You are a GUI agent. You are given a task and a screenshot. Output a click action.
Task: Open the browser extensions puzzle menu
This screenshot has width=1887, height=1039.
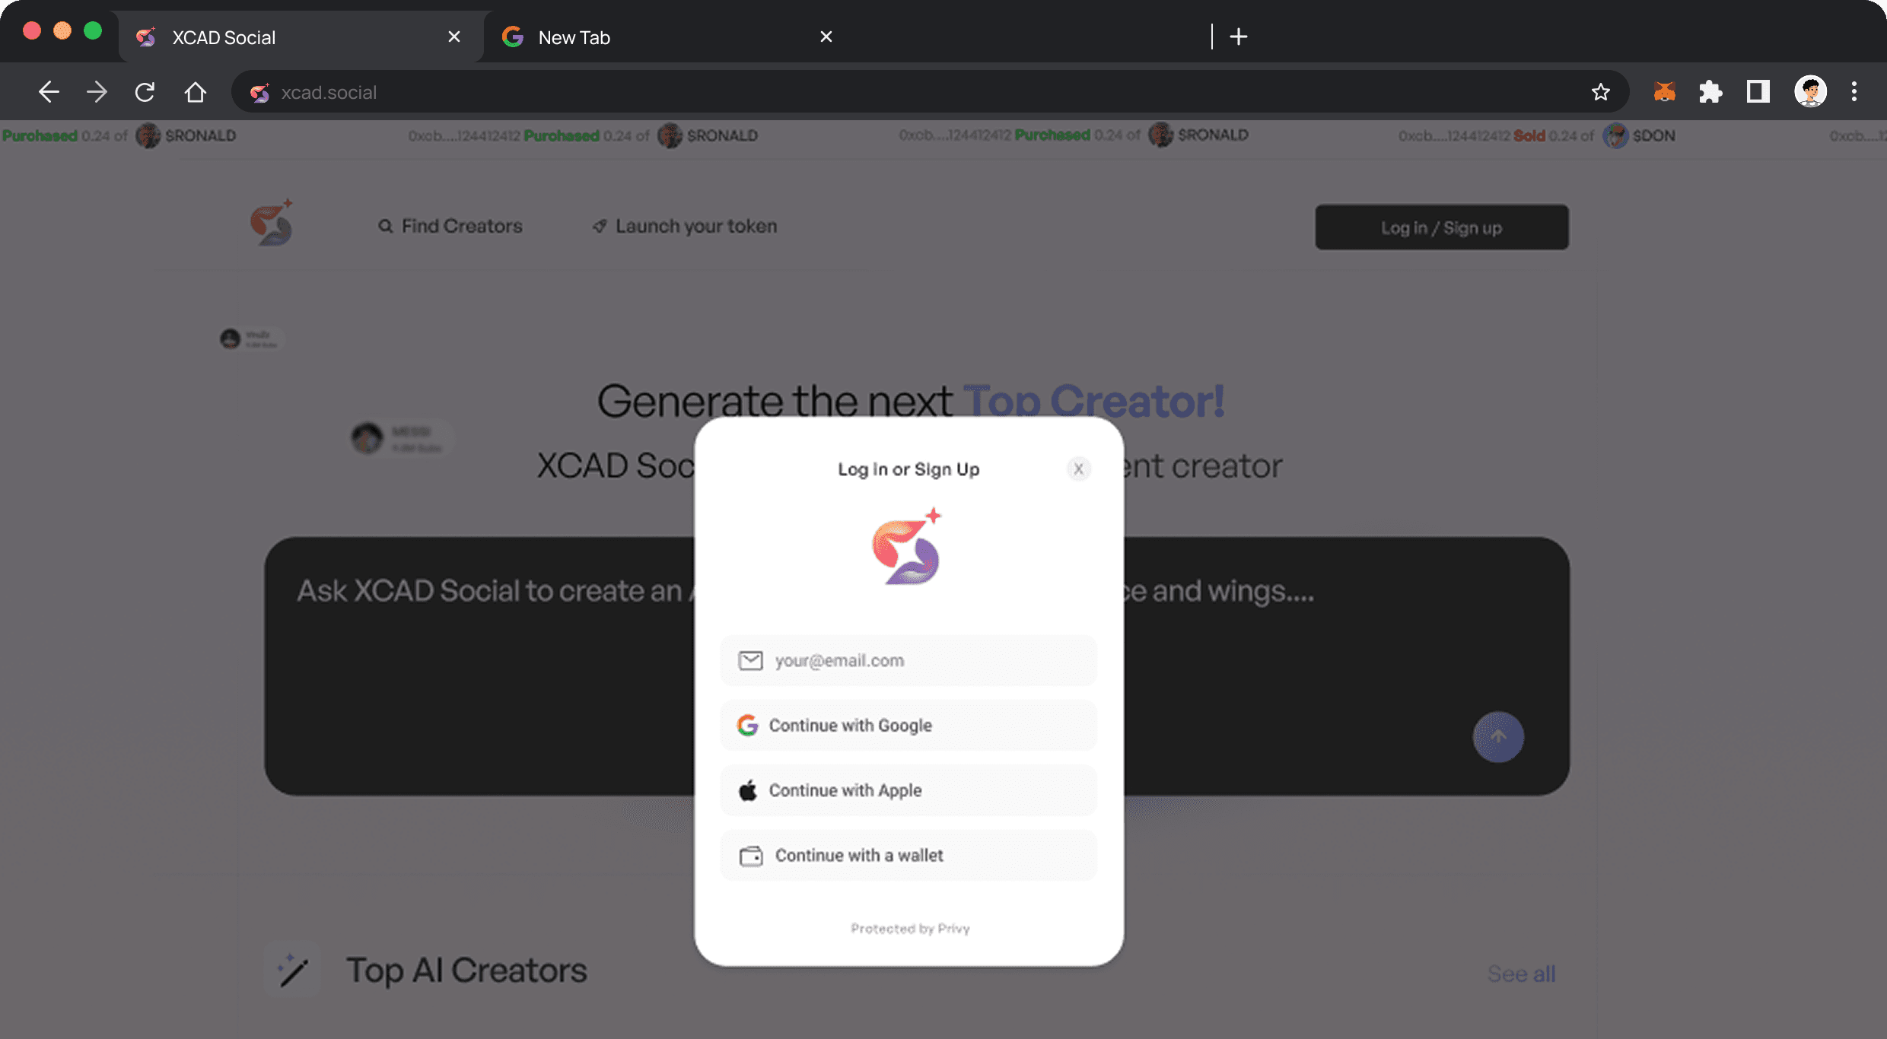pos(1710,91)
